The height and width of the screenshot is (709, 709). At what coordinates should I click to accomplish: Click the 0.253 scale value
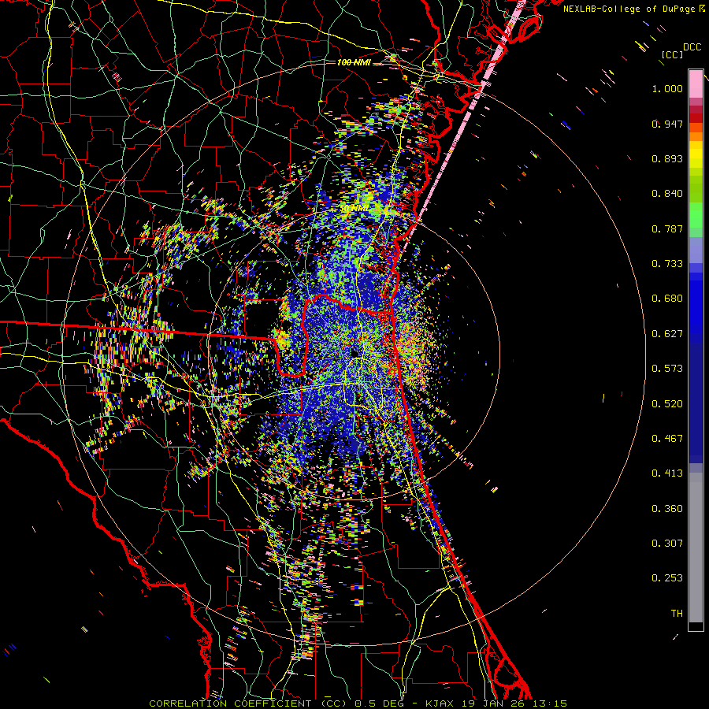(x=667, y=578)
